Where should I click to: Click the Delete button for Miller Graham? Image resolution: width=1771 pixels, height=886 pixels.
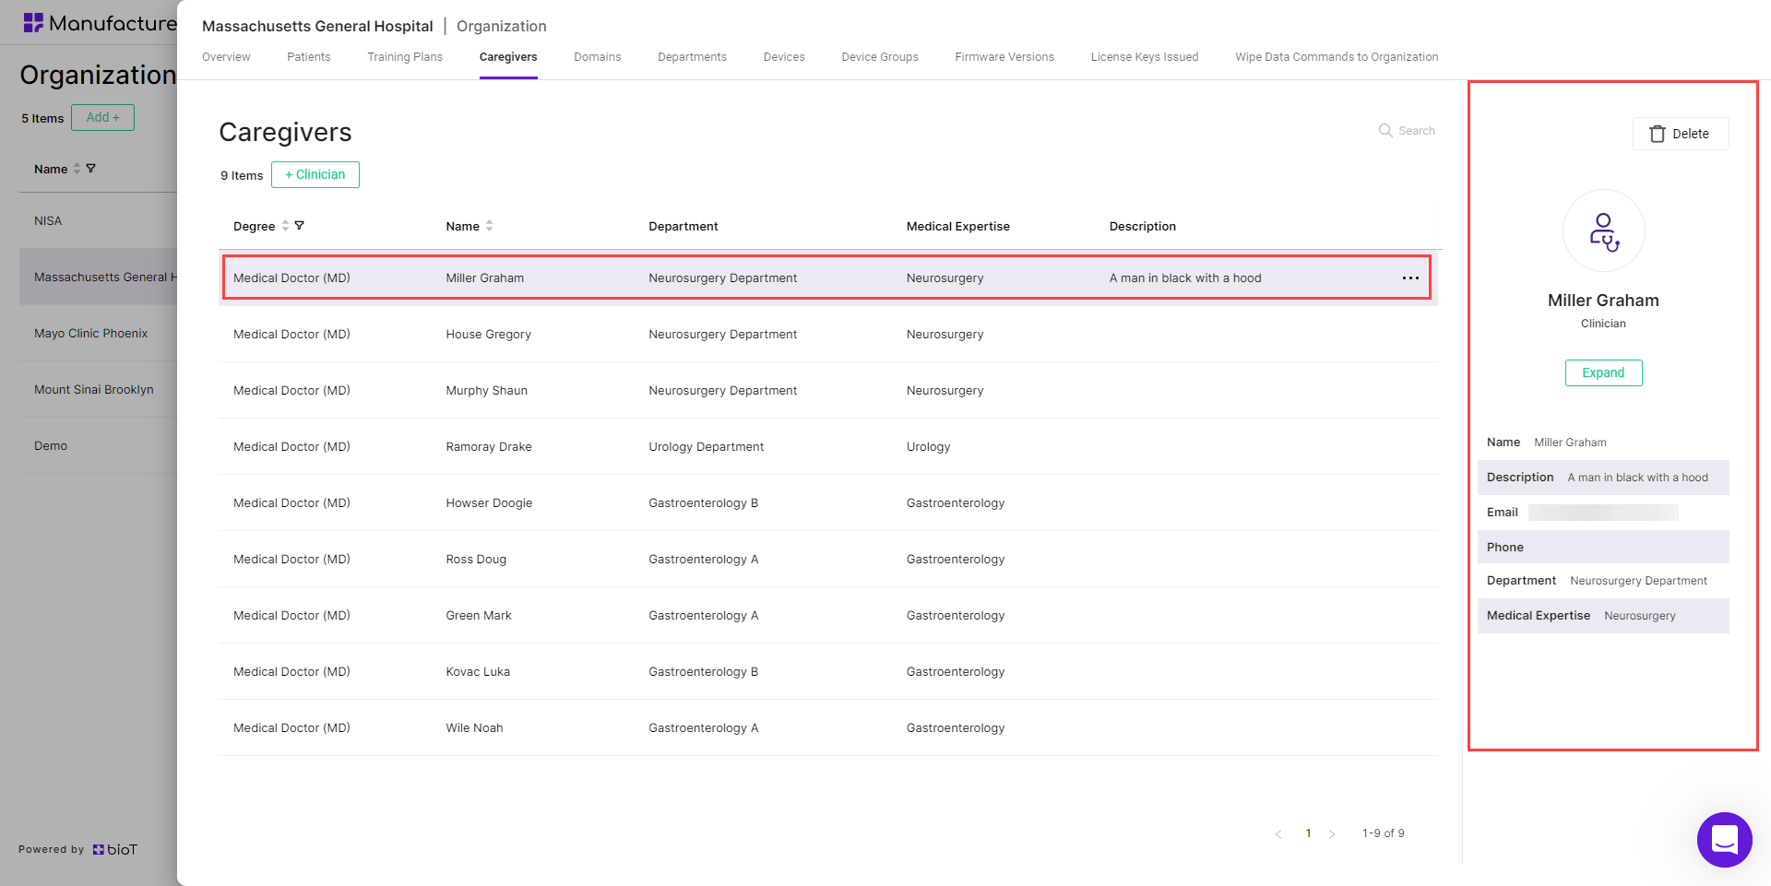tap(1681, 134)
